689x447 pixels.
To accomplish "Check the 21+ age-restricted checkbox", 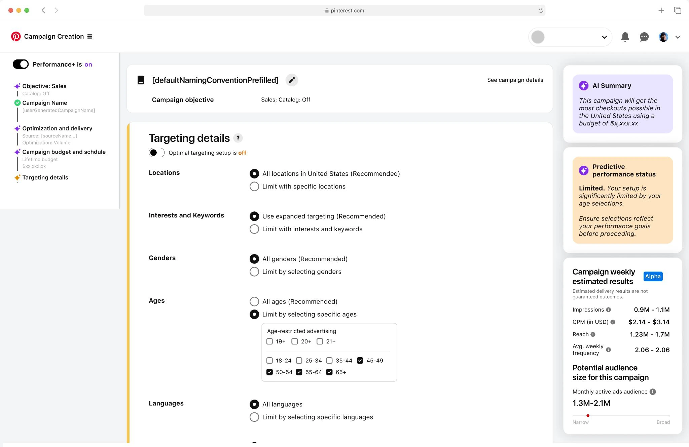I will (x=320, y=341).
